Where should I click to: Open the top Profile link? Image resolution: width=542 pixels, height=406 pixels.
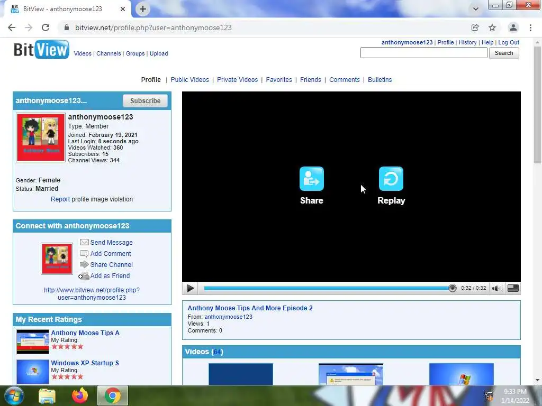[x=446, y=42]
